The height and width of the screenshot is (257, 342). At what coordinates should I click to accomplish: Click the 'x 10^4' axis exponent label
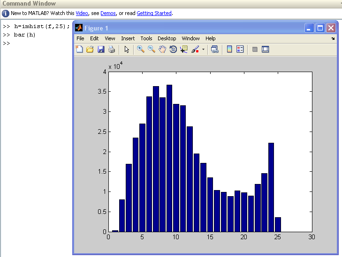point(115,66)
